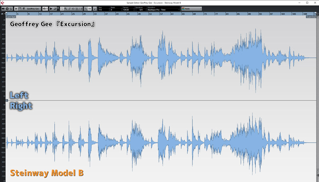Click the vertical zoom slider at bottom right
The height and width of the screenshot is (182, 319).
(317, 176)
